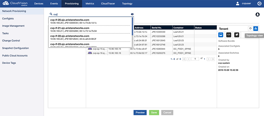Sort by Container column header
Viewport: 264px width, 116px height.
click(x=183, y=28)
